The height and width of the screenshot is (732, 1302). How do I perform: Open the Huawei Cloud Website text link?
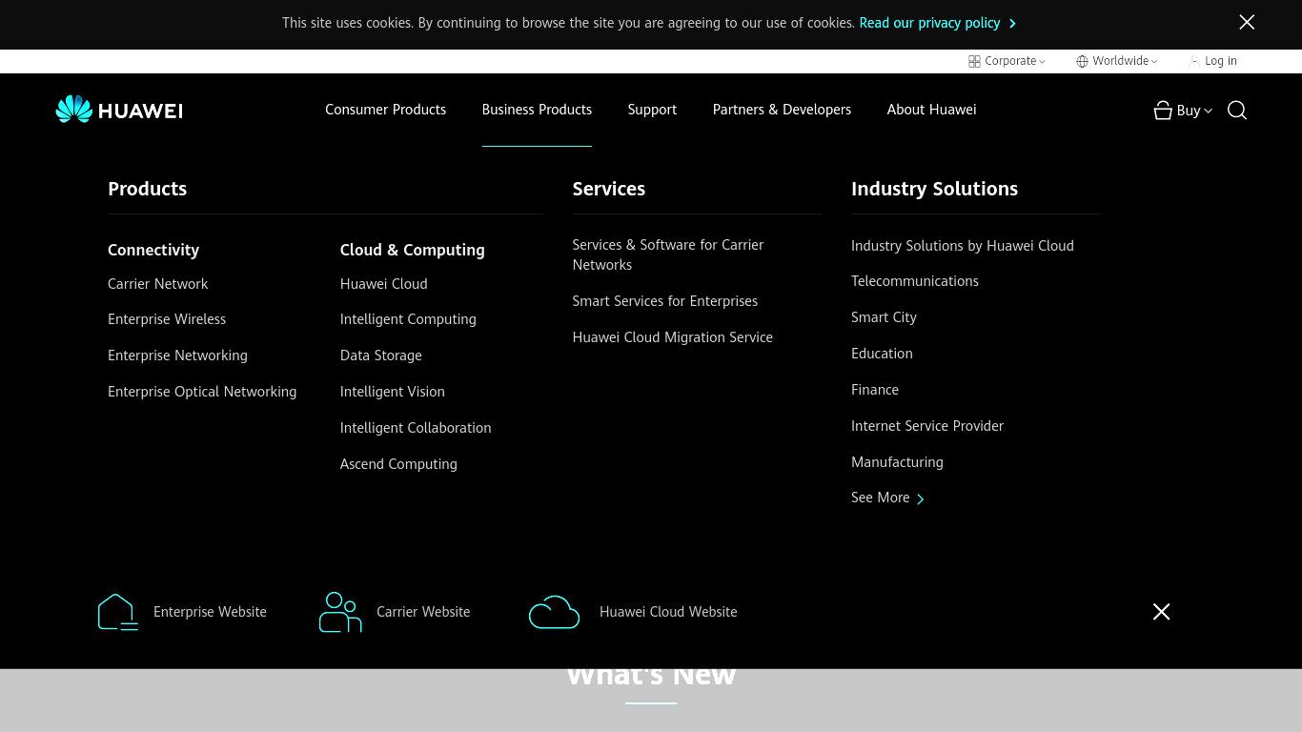668,612
